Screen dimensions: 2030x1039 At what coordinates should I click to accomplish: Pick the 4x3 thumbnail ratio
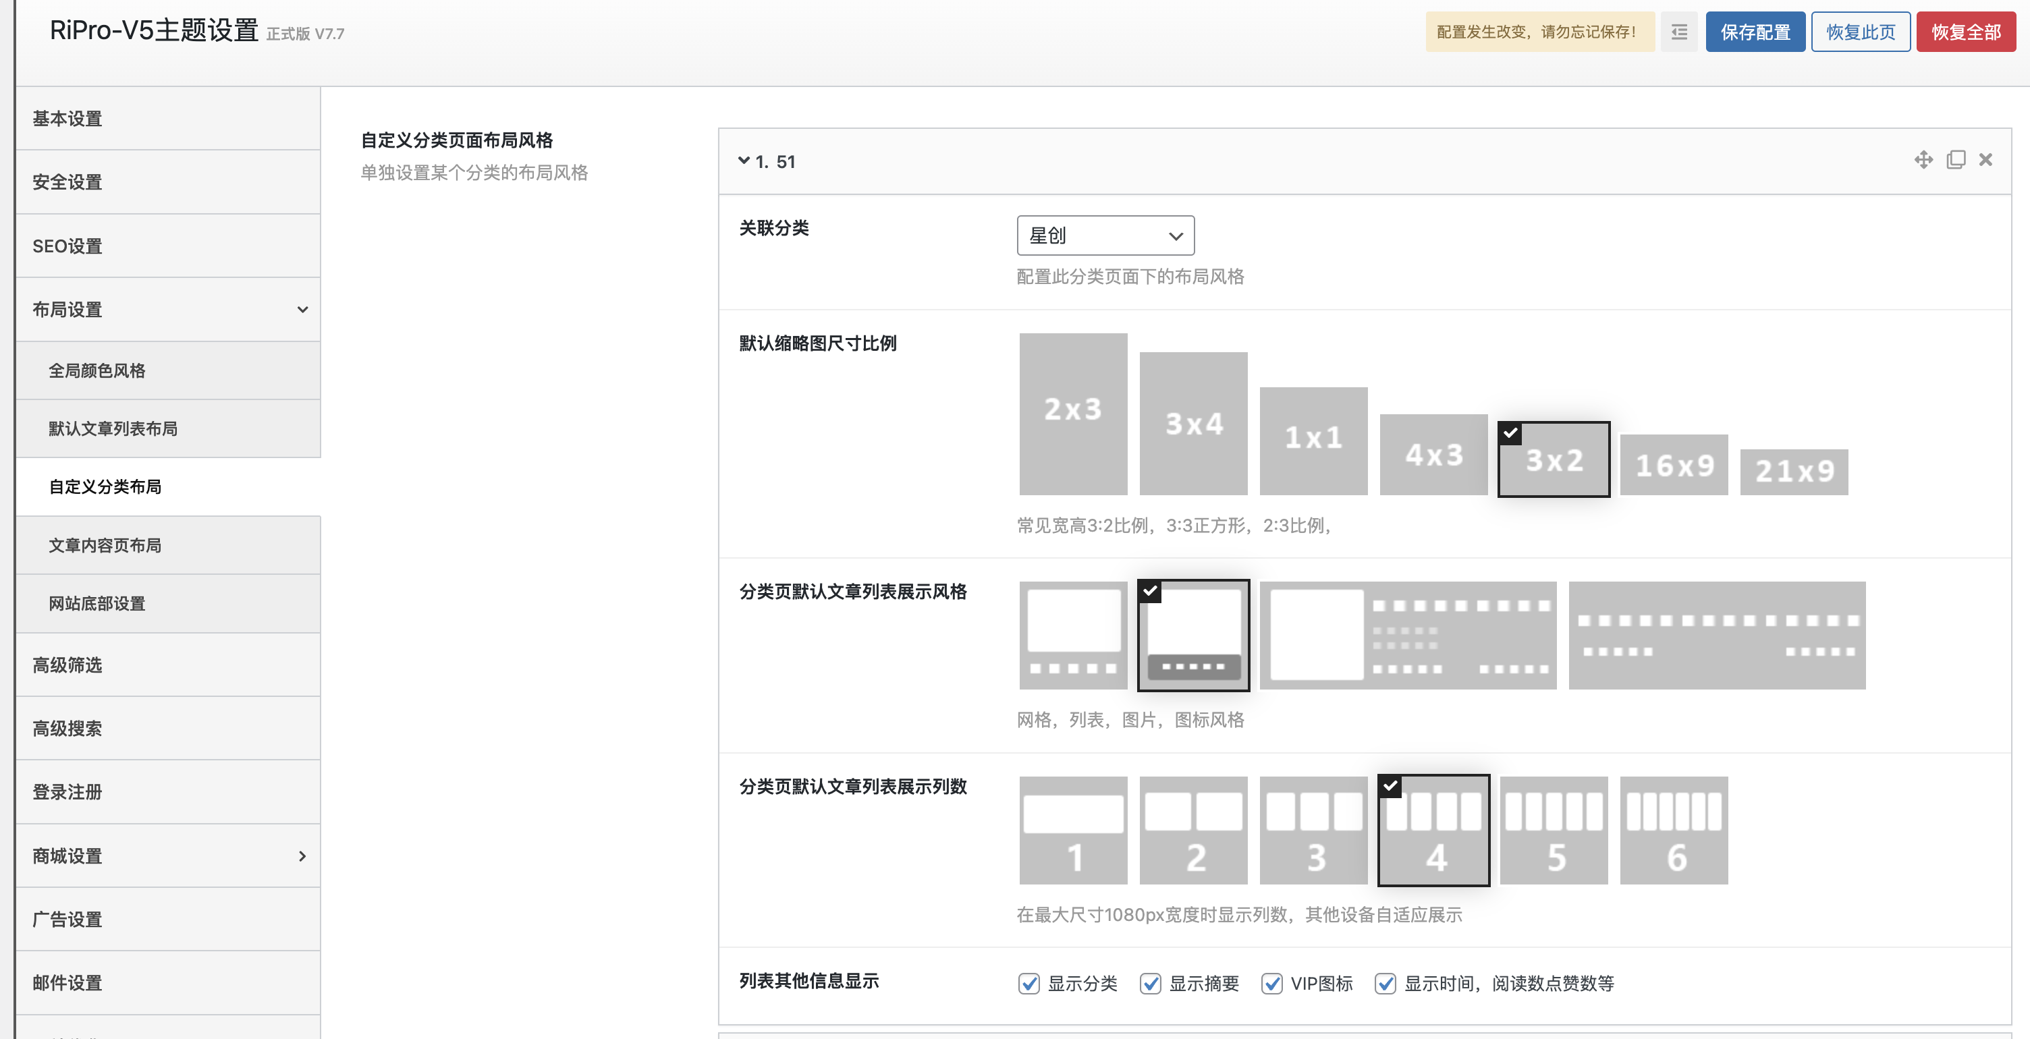(1433, 455)
